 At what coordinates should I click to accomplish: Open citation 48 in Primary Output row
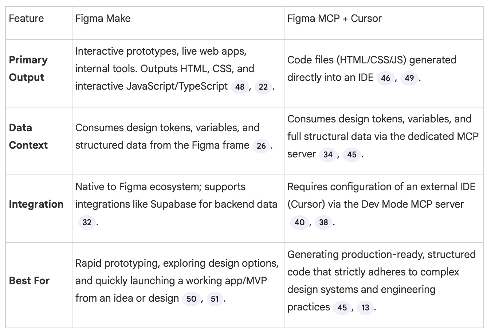pos(240,87)
